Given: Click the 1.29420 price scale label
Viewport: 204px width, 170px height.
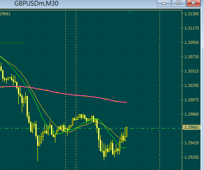Looking at the screenshot, I should 191,143.
